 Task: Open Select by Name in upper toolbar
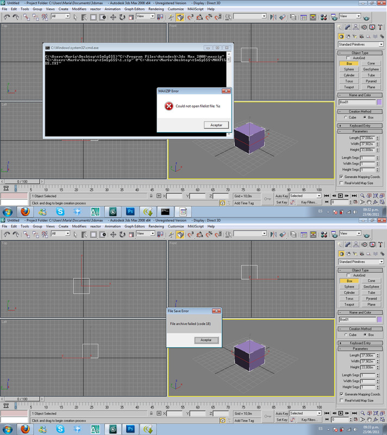84,17
